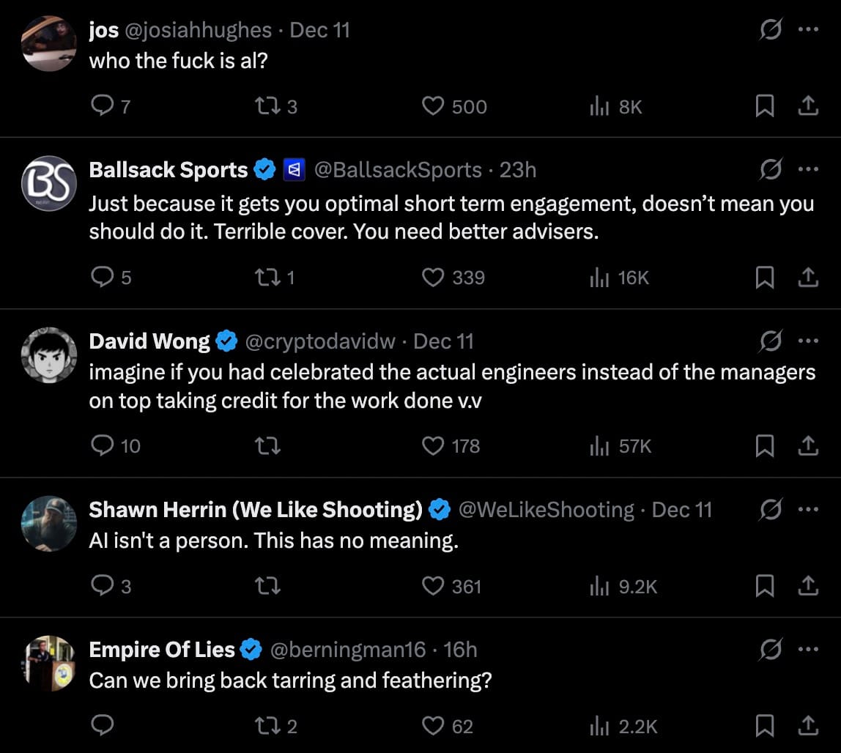Repost Shawn Herrin's tweet
The width and height of the screenshot is (841, 753).
265,586
